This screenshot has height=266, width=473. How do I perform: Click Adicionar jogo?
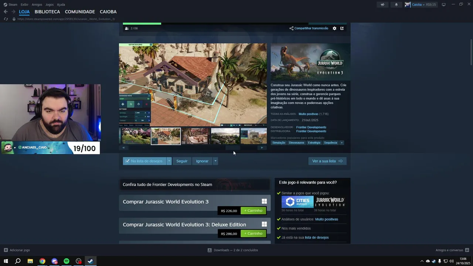17,250
